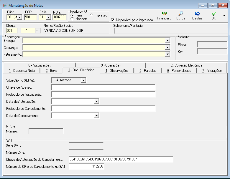Click the Desfaz undo icon

197,14
